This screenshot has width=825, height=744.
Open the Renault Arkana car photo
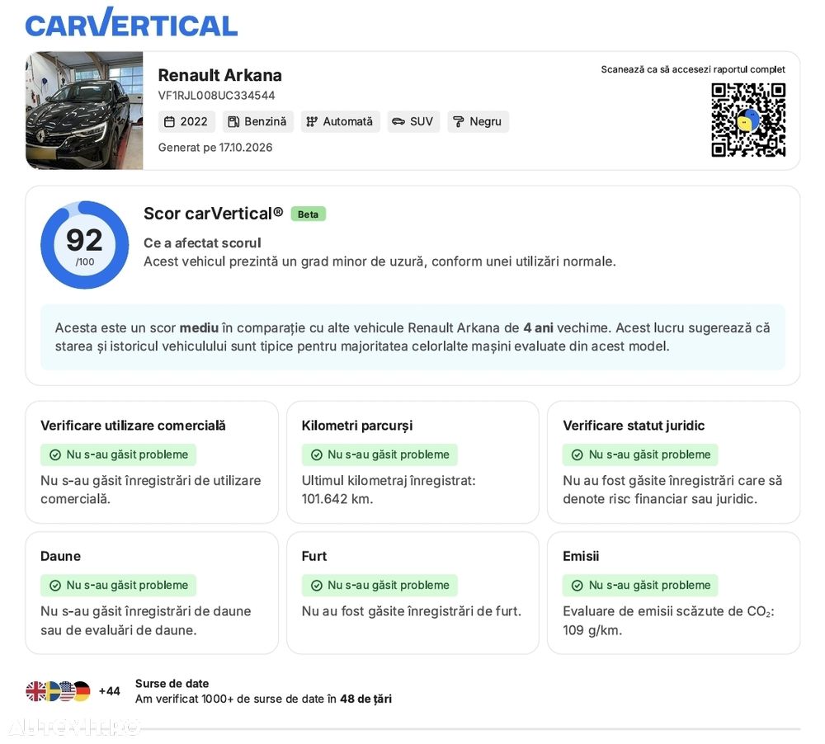(x=84, y=111)
